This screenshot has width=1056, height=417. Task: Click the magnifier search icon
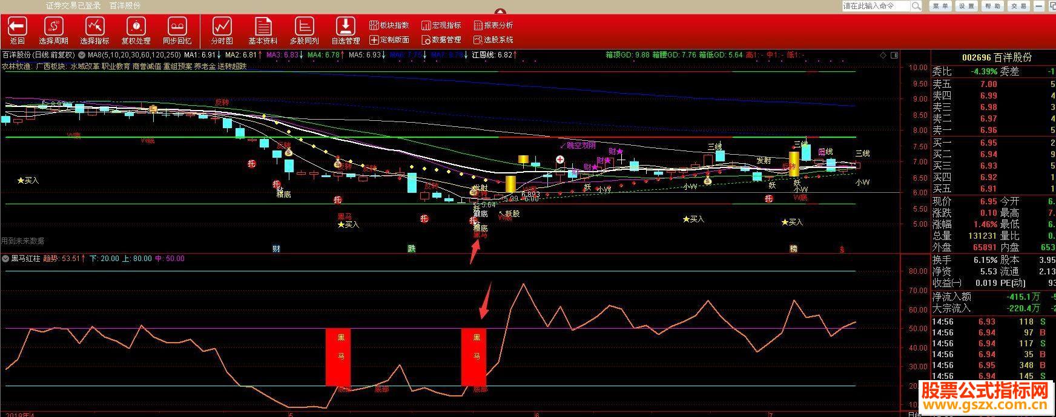pyautogui.click(x=916, y=5)
